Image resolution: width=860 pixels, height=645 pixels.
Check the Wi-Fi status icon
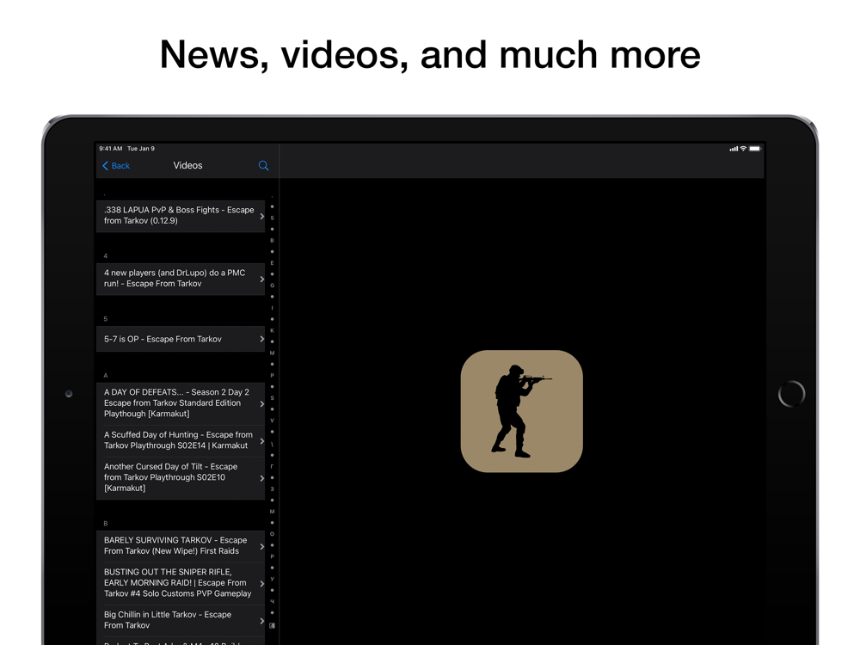(x=743, y=149)
